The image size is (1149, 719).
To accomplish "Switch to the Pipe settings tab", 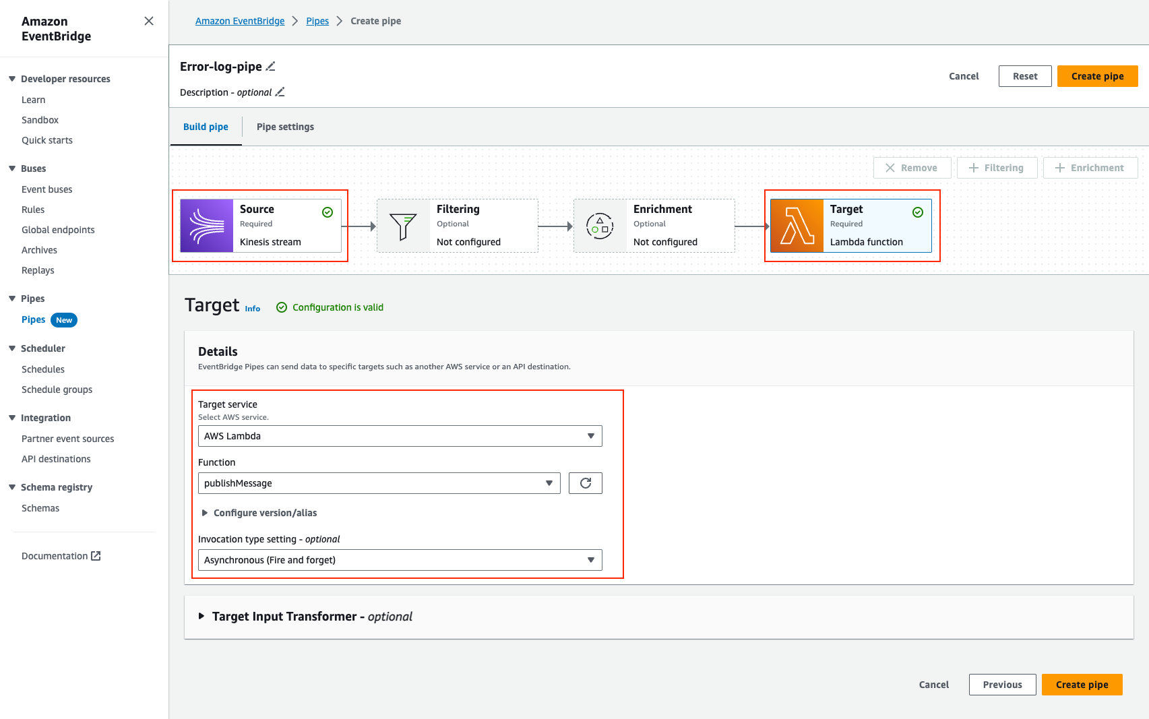I will click(x=285, y=127).
